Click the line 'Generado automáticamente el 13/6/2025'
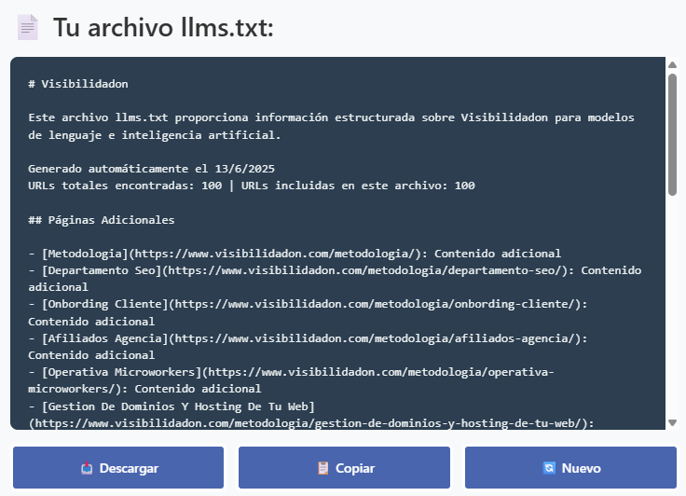686x496 pixels. pyautogui.click(x=151, y=169)
